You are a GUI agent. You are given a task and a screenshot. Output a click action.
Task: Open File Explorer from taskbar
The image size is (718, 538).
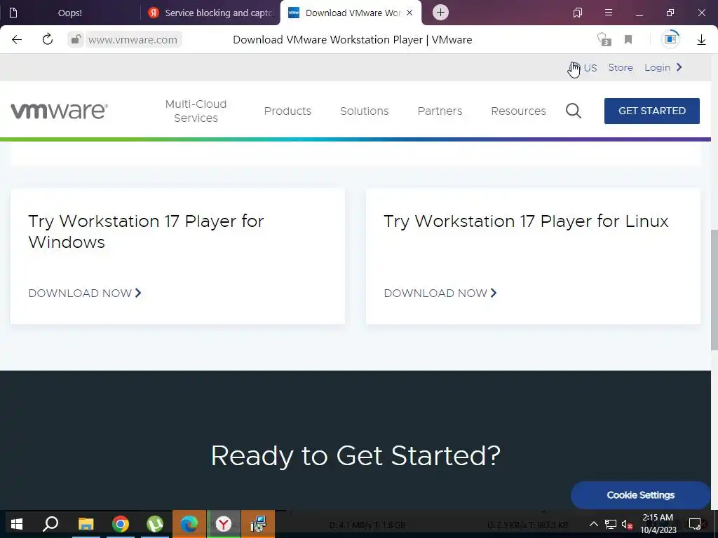click(86, 524)
